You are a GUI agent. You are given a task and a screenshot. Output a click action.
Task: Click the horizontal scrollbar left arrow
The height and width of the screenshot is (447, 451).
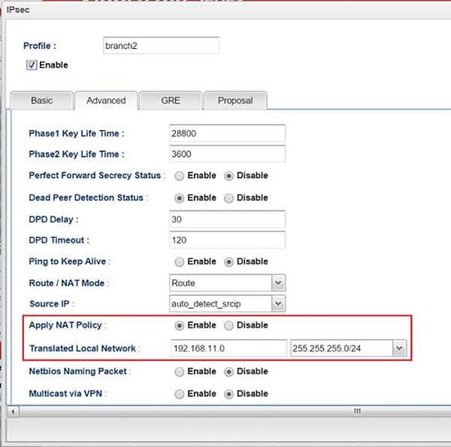[13, 412]
